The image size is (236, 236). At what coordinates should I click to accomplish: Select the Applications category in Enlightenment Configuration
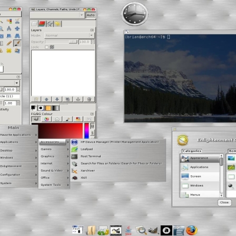point(199,167)
